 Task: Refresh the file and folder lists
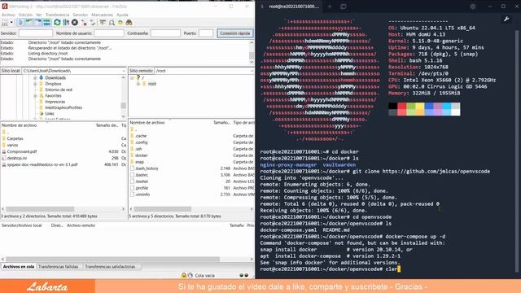pos(57,23)
